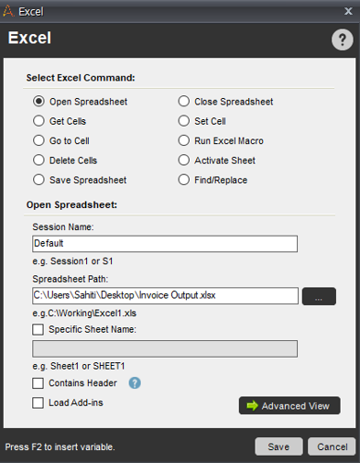Click the Spreadsheet Path text field
Viewport: 360px width, 463px height.
tap(165, 295)
